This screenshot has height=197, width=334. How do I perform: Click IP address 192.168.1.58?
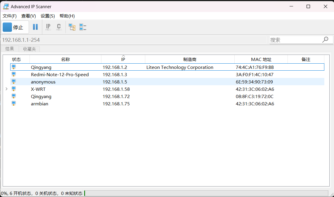(x=116, y=89)
